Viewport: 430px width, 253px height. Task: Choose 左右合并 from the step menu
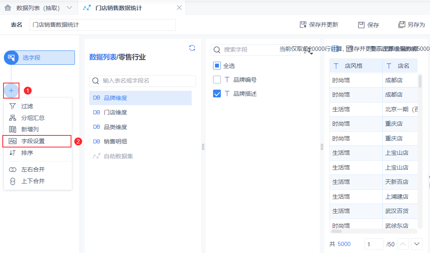pyautogui.click(x=38, y=170)
